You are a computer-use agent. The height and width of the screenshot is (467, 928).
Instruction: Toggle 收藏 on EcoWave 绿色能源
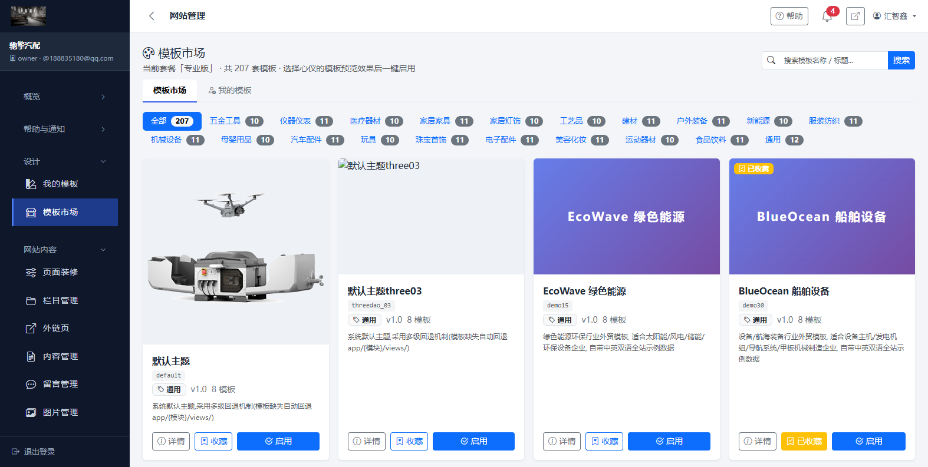click(x=604, y=441)
